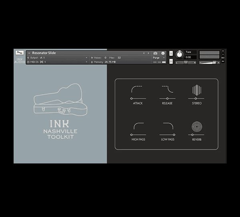The image size is (240, 217).
Task: Go to the previous instrument arrow
Action: [x=144, y=53]
